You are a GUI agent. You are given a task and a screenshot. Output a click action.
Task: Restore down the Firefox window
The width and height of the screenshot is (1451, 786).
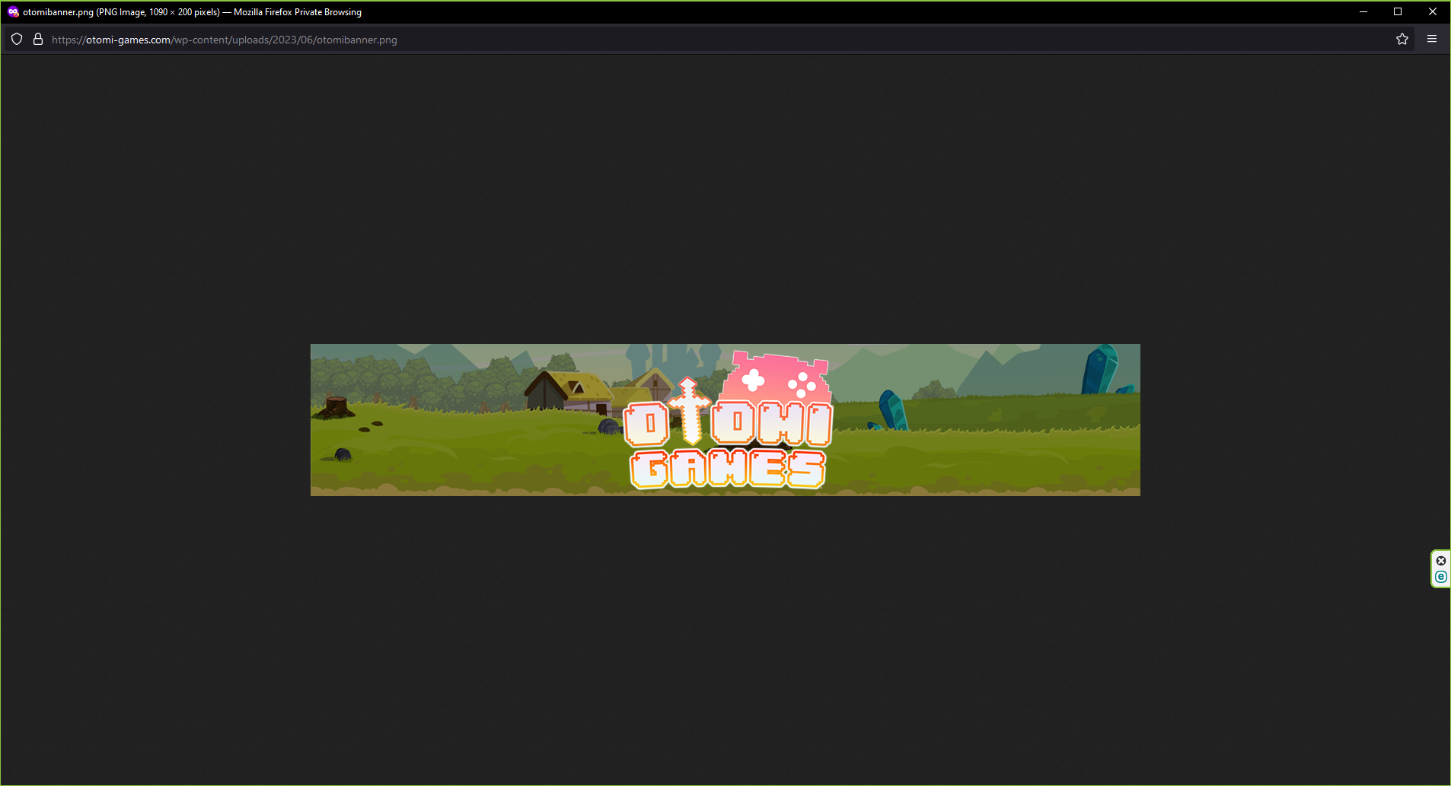[x=1396, y=11]
